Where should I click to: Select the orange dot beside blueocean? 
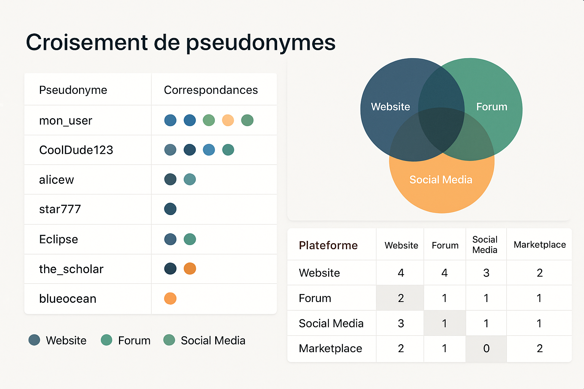pos(170,299)
